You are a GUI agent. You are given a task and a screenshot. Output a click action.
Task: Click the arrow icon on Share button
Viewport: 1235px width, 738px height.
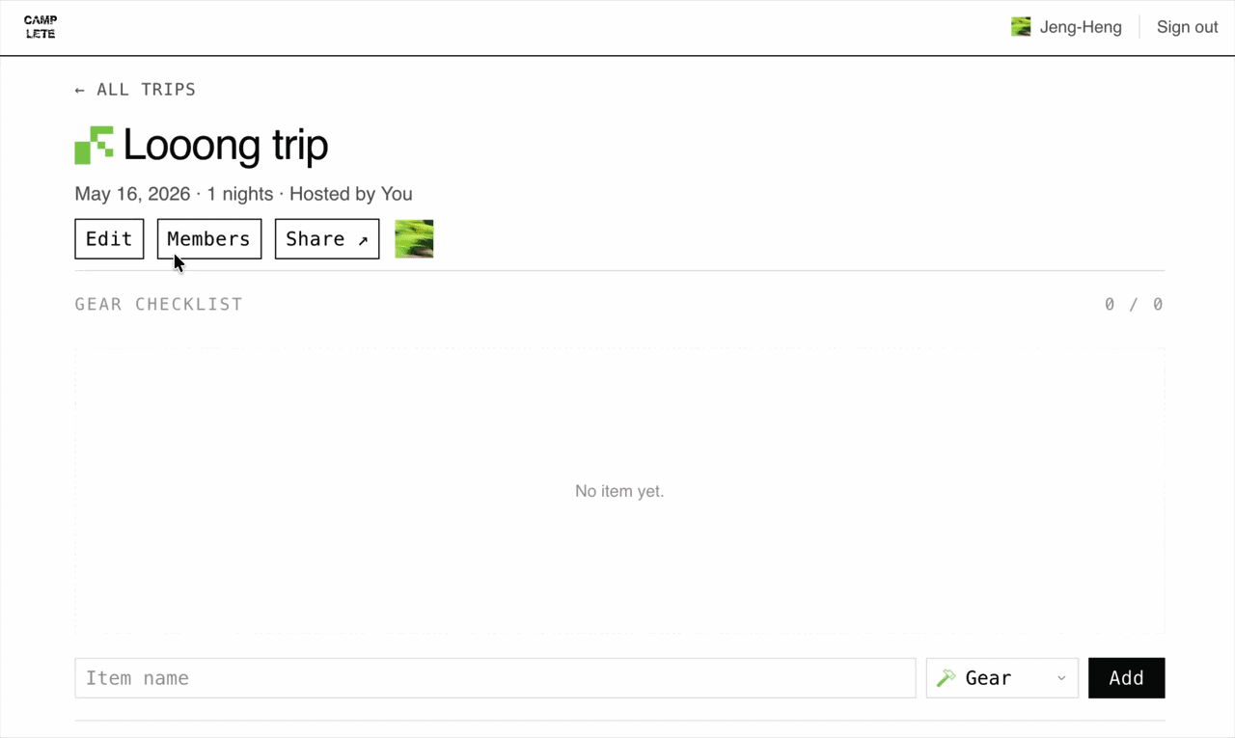363,240
